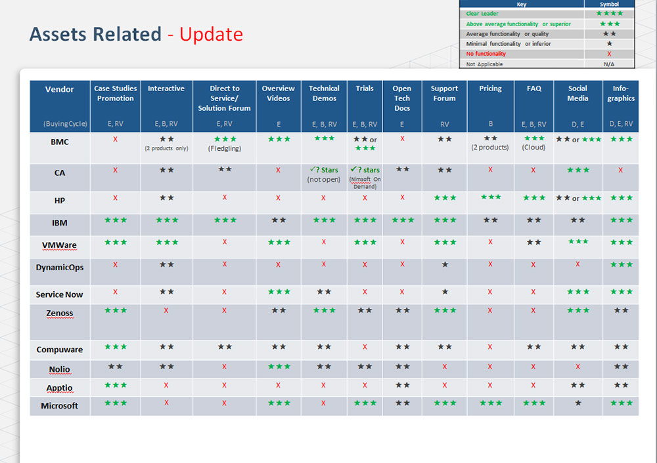Click DynamicOps' single star under Support Forum
This screenshot has height=463, width=657.
coord(444,264)
